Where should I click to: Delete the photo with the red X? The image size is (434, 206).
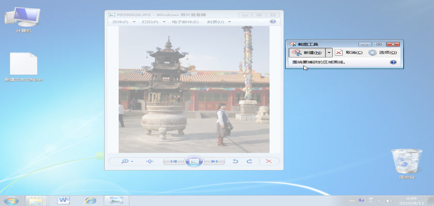click(x=269, y=161)
